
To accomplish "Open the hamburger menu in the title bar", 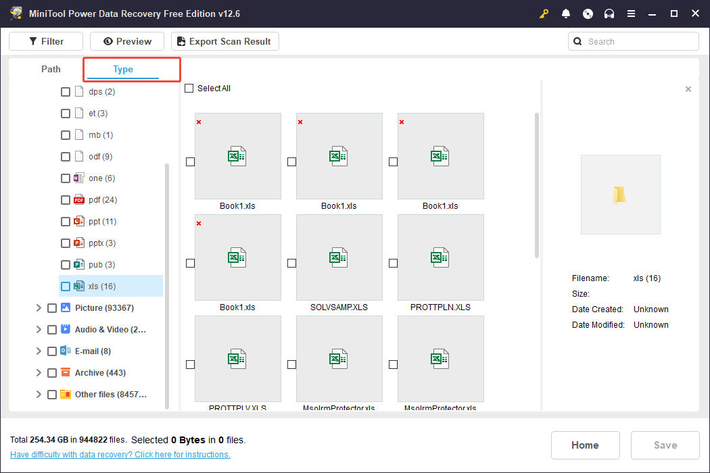I will click(631, 13).
